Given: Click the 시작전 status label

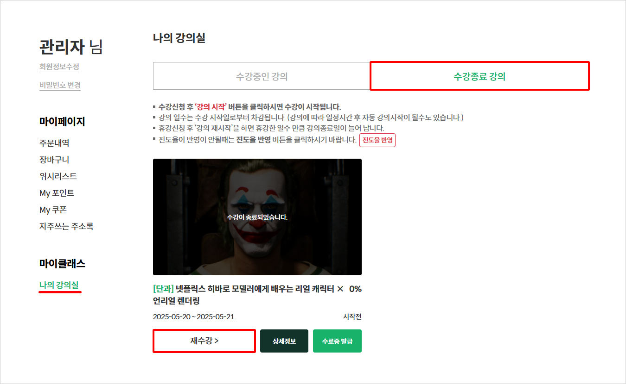Looking at the screenshot, I should pos(352,317).
